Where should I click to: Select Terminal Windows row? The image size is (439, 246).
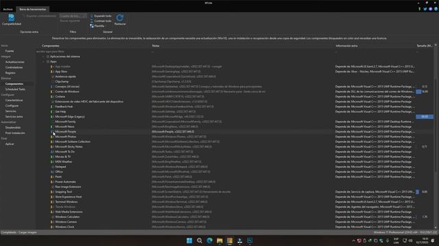click(235, 202)
